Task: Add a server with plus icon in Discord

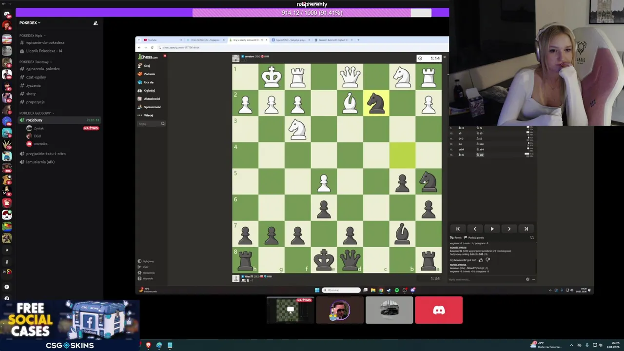Action: [x=6, y=287]
